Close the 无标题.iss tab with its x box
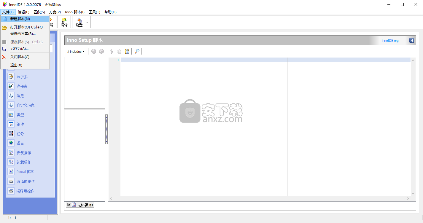This screenshot has height=223, width=423. [x=69, y=205]
